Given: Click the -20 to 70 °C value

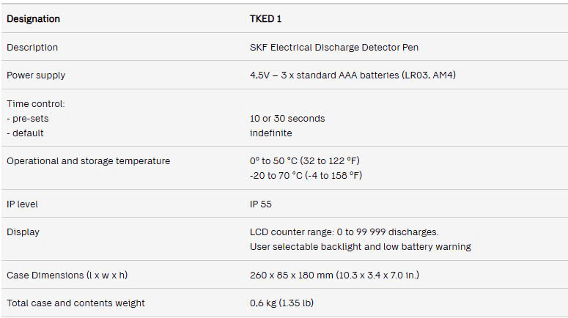Looking at the screenshot, I should pos(306,175).
